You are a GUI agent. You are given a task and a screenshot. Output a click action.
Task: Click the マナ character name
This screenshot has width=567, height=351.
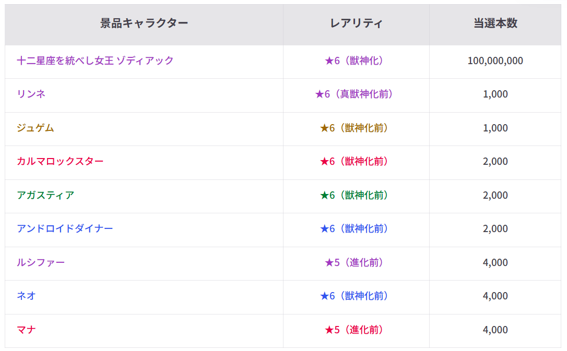pyautogui.click(x=27, y=330)
